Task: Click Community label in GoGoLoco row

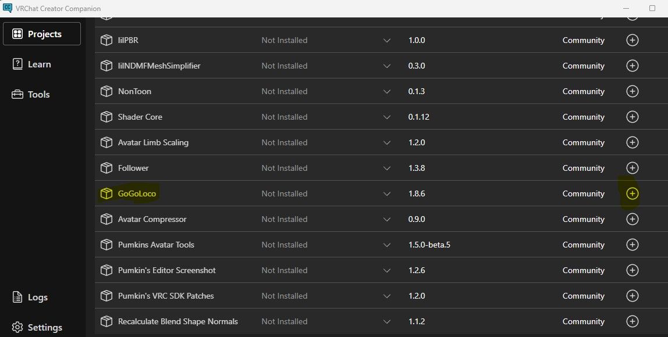Action: coord(583,193)
